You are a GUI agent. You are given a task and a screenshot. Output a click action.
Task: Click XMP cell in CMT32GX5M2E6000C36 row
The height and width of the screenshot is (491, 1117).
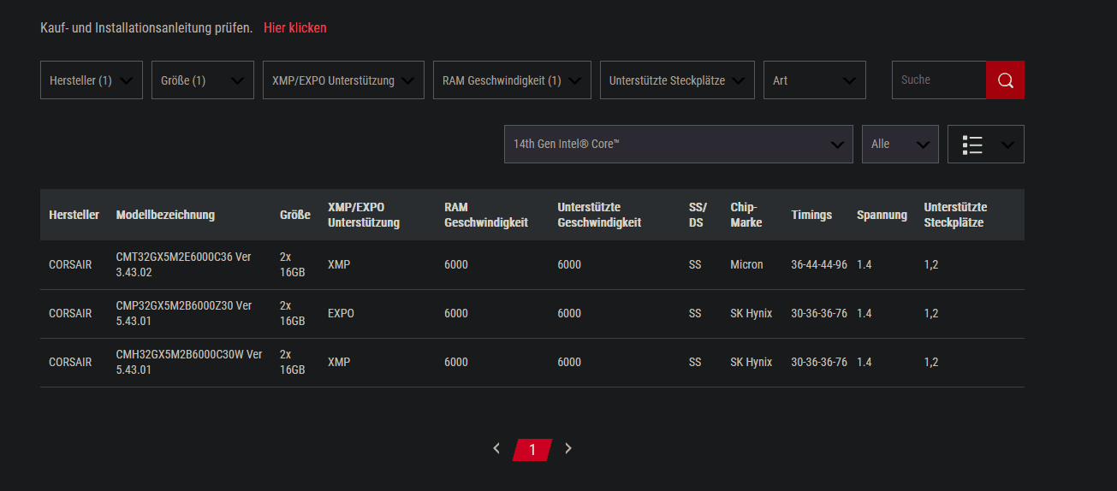click(x=339, y=265)
